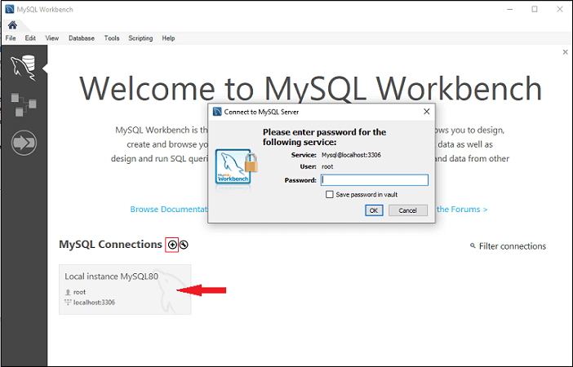
Task: Click the dialog title bar Workbench icon
Action: [217, 112]
